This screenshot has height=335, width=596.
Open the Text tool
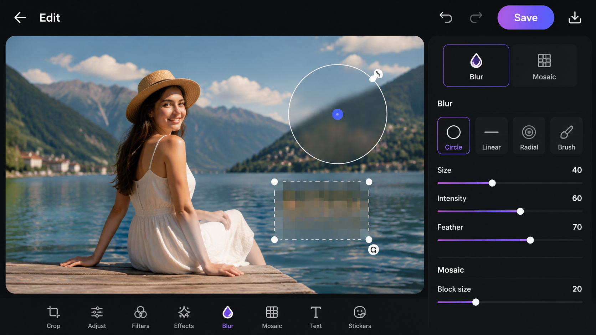316,317
